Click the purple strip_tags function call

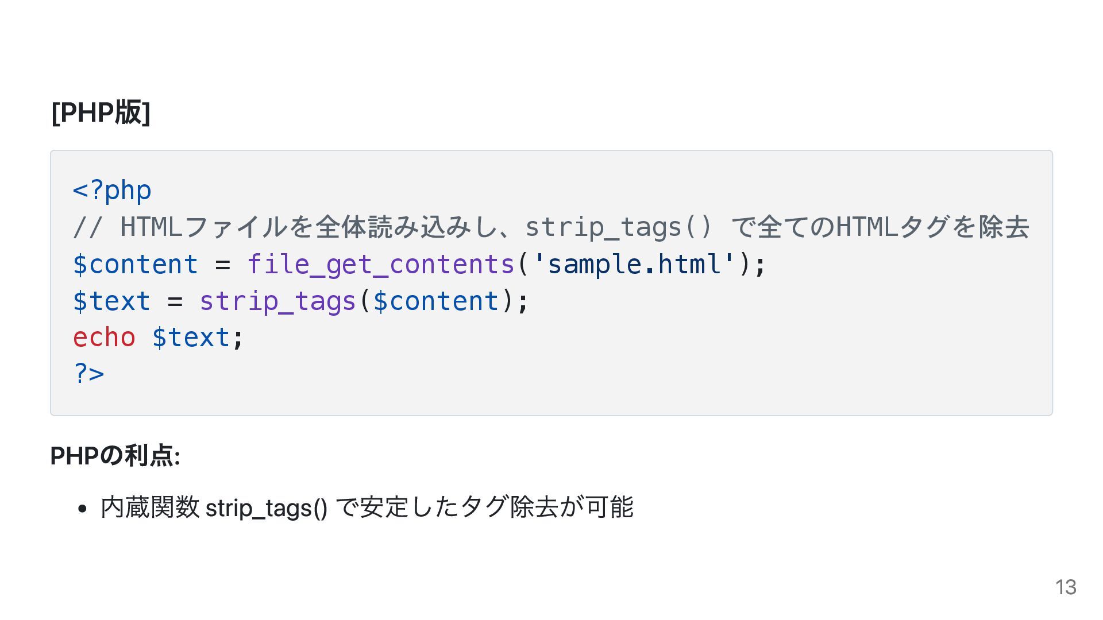(277, 301)
